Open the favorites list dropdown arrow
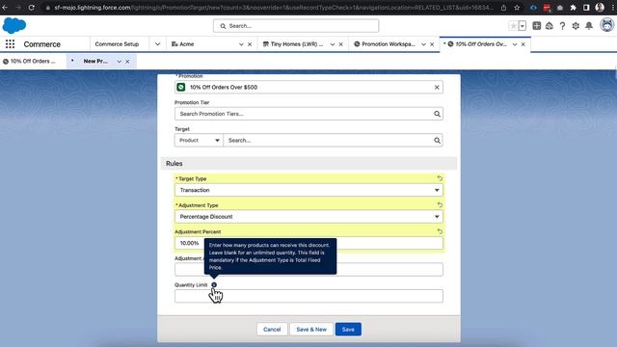The image size is (617, 347). 523,26
